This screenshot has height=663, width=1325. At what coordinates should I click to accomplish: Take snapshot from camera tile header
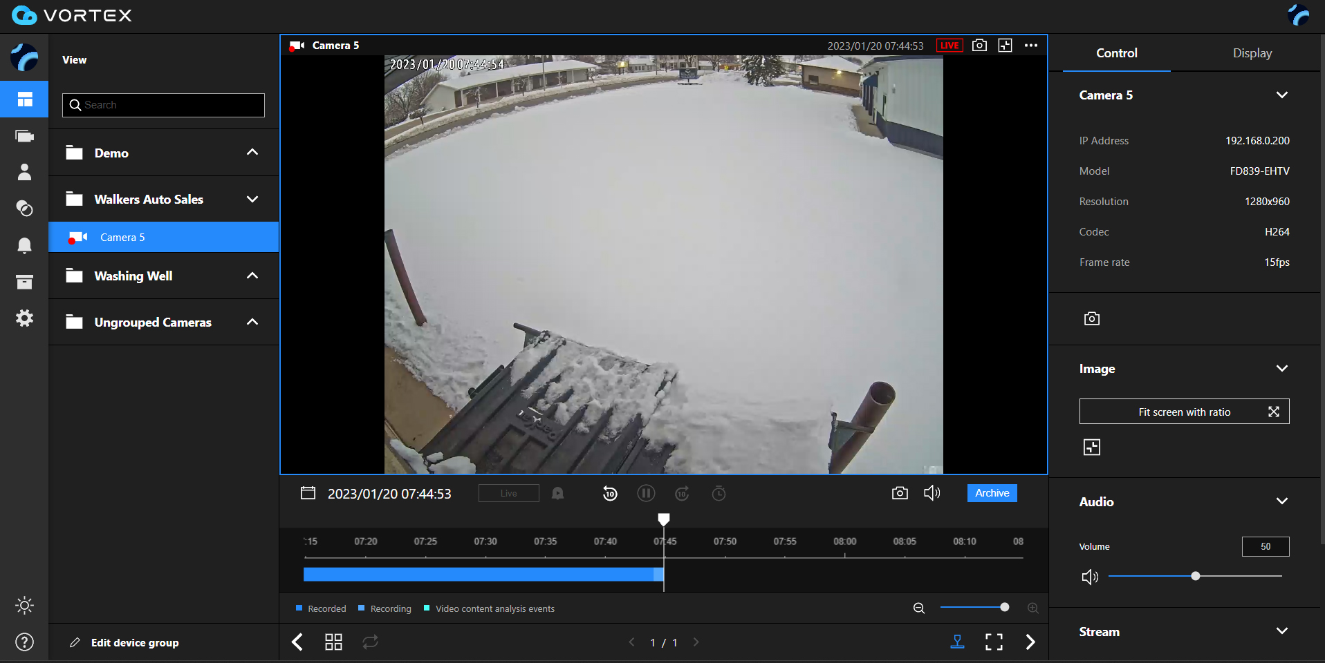click(979, 46)
